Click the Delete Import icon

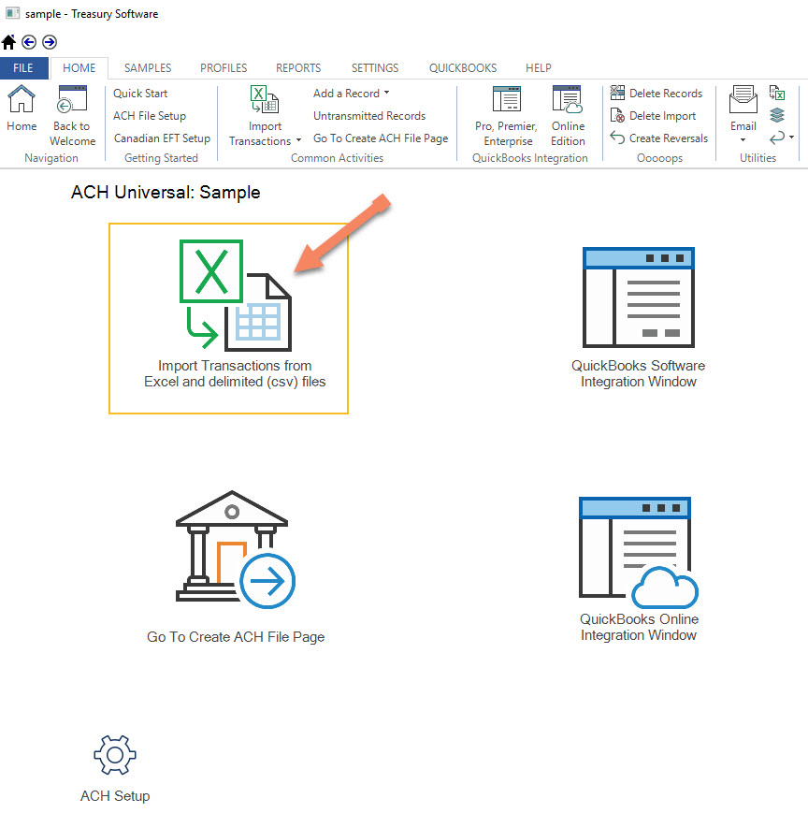point(617,115)
